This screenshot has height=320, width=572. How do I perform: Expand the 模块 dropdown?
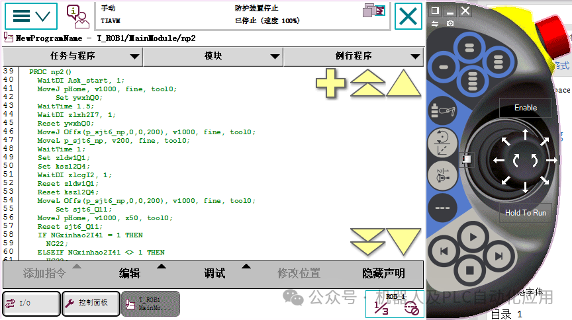tap(213, 56)
